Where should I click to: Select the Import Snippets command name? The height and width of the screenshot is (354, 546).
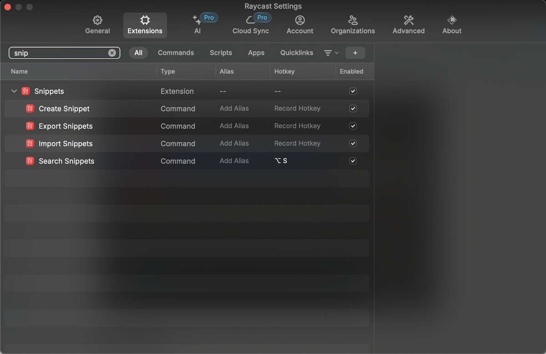click(x=66, y=144)
